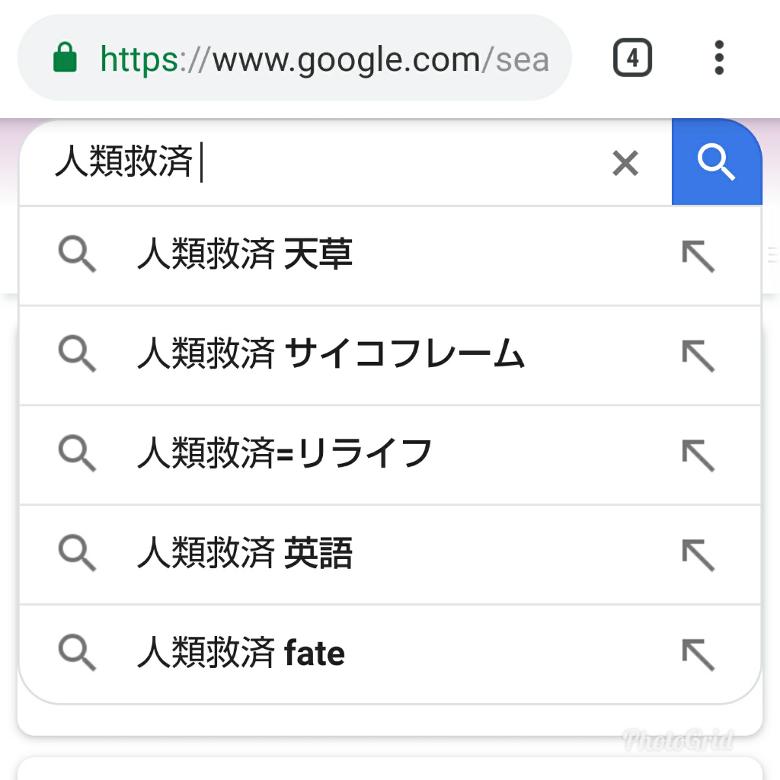Fill query with 人類救済 fate arrow

698,654
